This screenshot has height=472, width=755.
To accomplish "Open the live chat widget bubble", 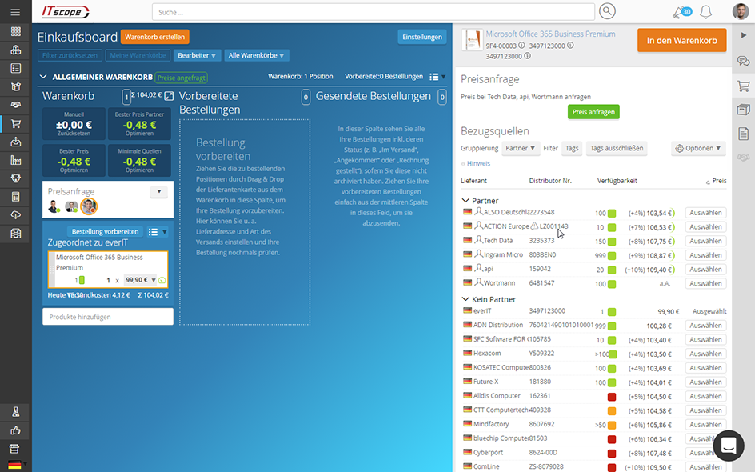I will pyautogui.click(x=728, y=446).
